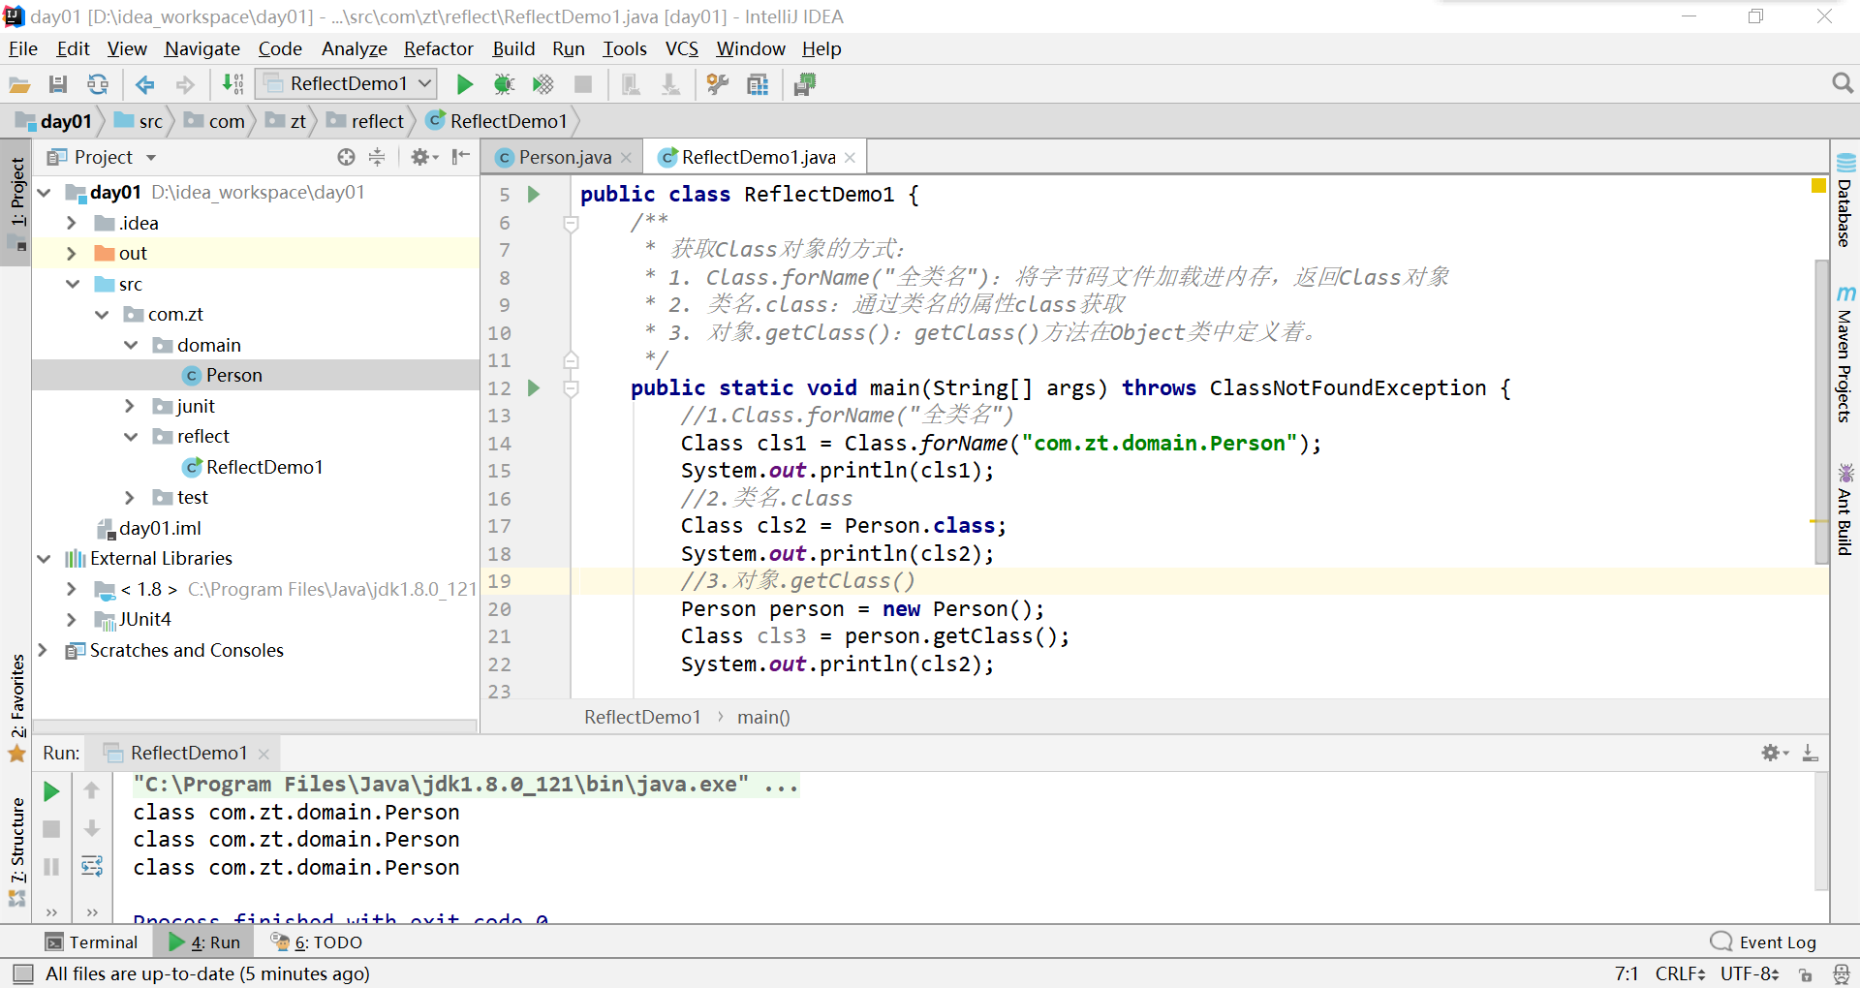Navigate forward with the right arrow icon
The height and width of the screenshot is (988, 1860).
[185, 84]
